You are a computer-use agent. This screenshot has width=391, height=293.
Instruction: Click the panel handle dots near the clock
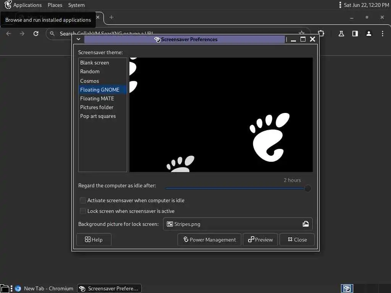[x=340, y=5]
